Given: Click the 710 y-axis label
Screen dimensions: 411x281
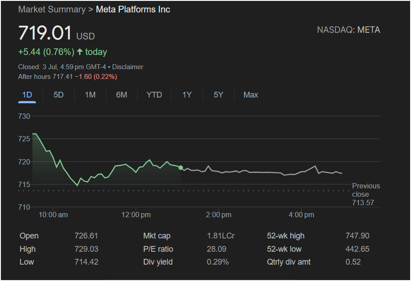Looking at the screenshot, I should (x=24, y=207).
